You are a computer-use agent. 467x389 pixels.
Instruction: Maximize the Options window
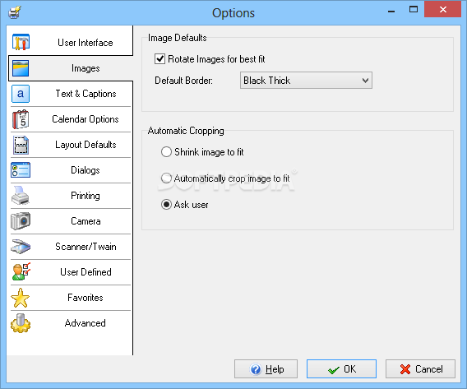click(x=414, y=10)
